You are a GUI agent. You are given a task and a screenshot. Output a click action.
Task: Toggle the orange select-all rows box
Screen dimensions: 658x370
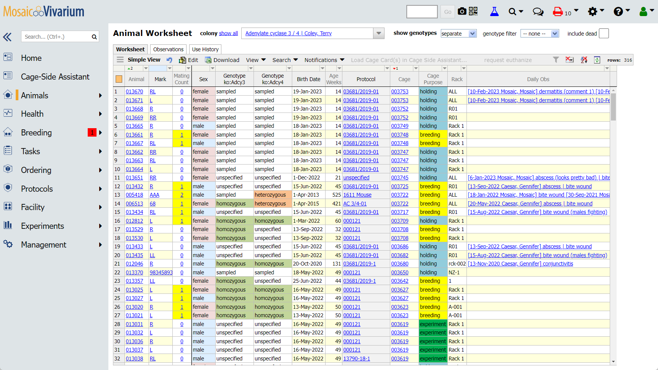[119, 79]
